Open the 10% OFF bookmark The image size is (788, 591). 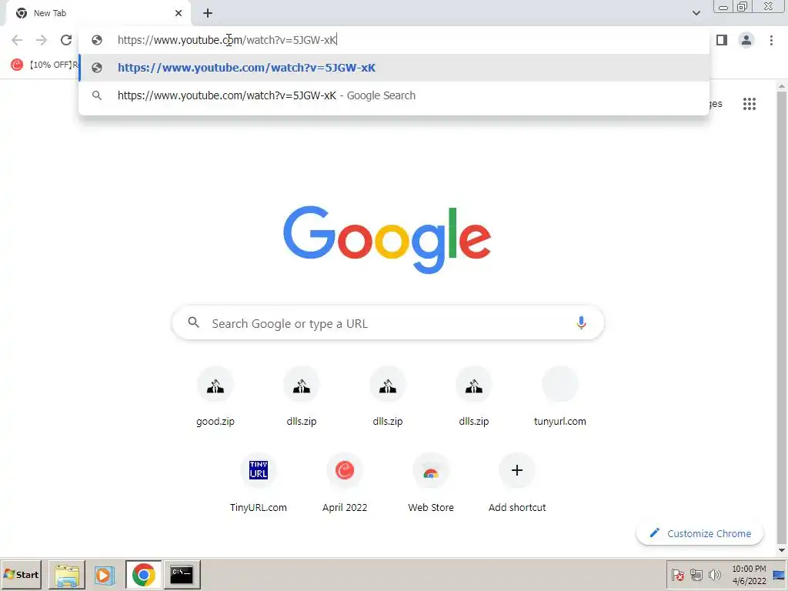[x=45, y=65]
